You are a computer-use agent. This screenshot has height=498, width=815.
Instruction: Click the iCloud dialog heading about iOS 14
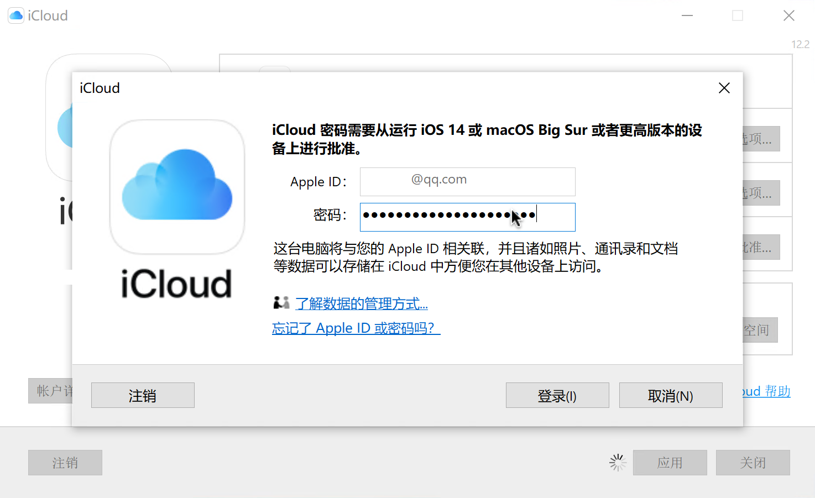[487, 139]
